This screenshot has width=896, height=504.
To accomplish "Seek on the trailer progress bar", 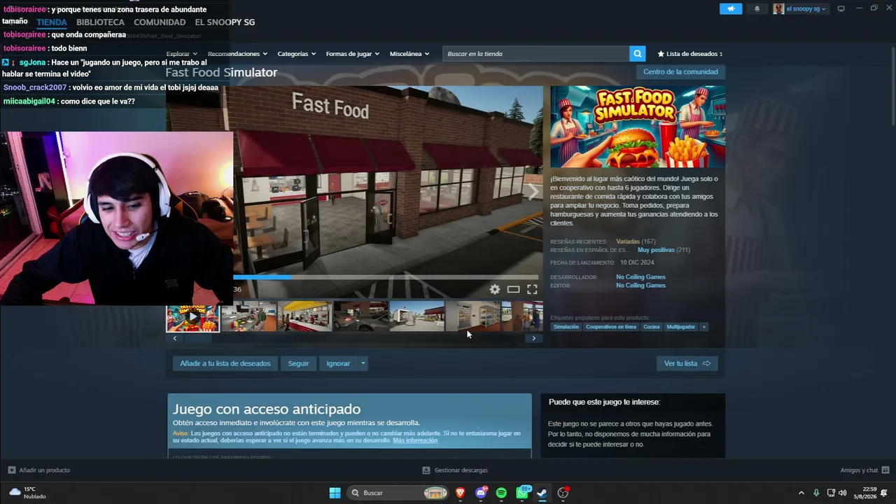I will [386, 277].
